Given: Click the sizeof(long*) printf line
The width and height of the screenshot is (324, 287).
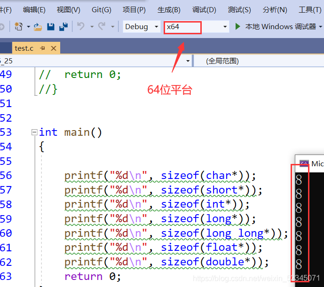Looking at the screenshot, I should (160, 219).
